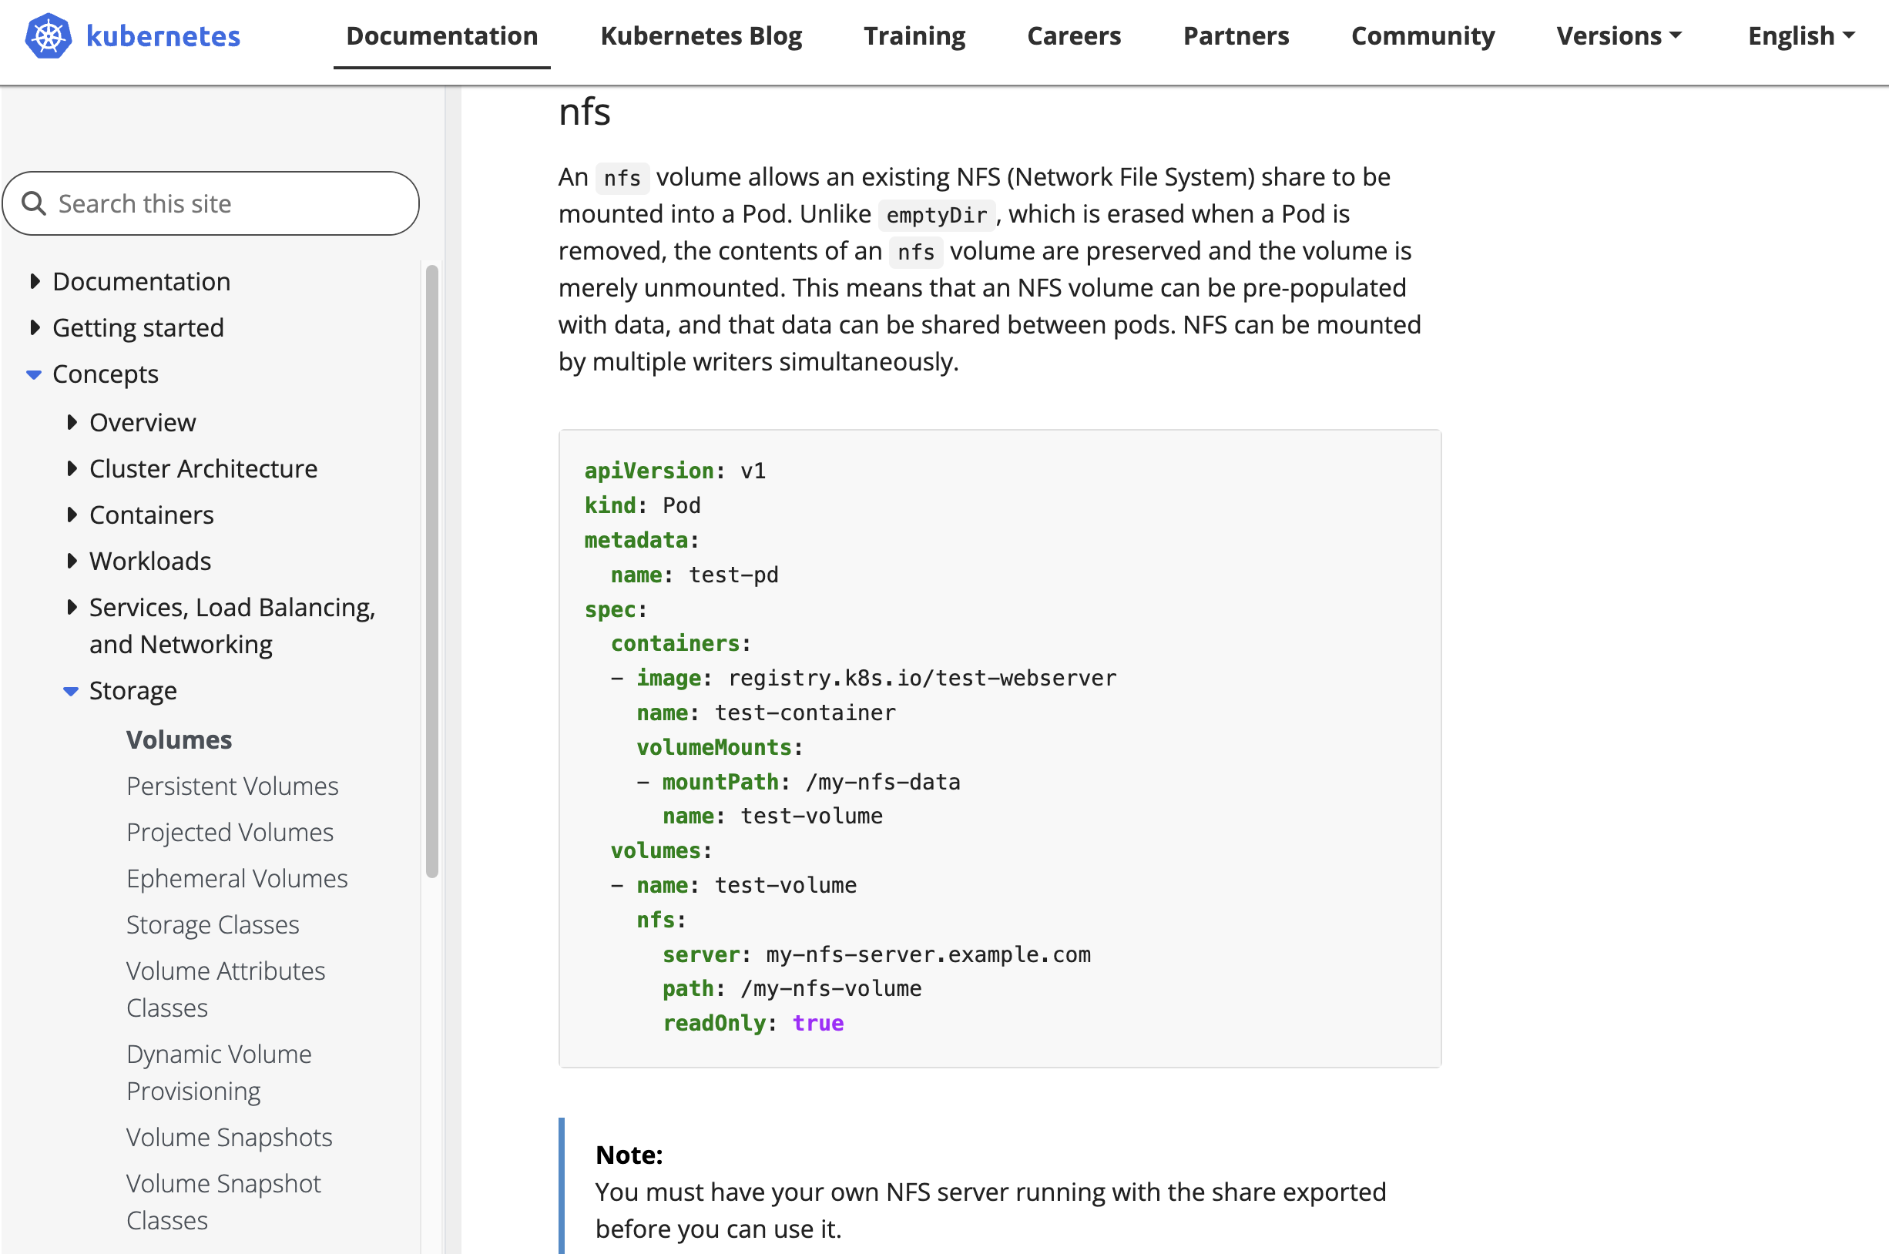The height and width of the screenshot is (1254, 1889).
Task: Collapse the Concepts section arrow
Action: [x=34, y=374]
